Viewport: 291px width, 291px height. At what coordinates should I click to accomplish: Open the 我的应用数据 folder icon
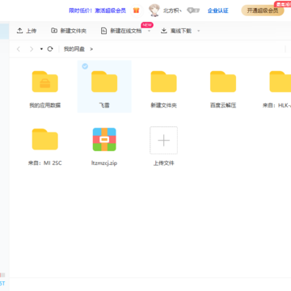coord(45,82)
